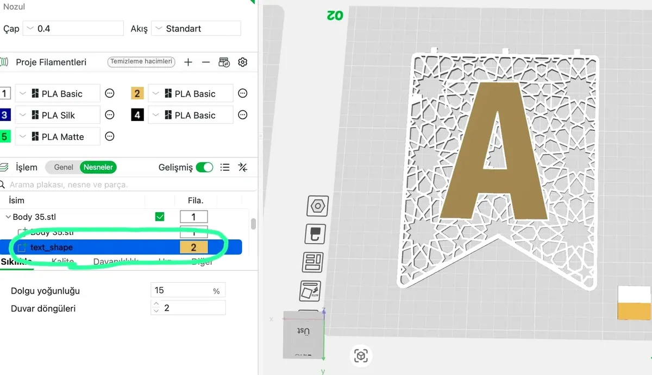Add a new project filament with plus icon

point(188,62)
